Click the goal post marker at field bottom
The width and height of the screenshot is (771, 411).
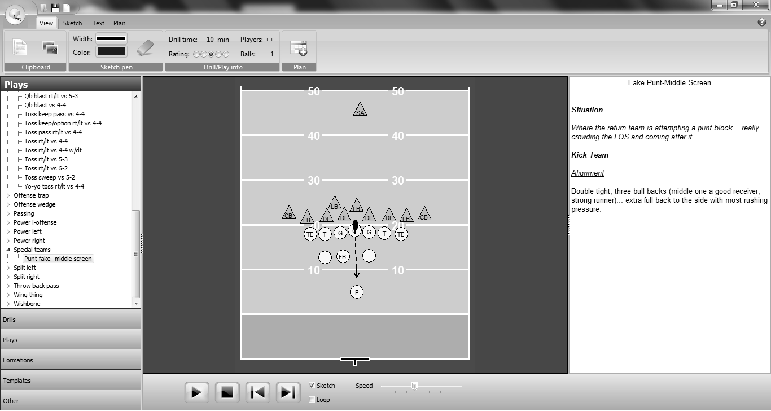tap(355, 361)
